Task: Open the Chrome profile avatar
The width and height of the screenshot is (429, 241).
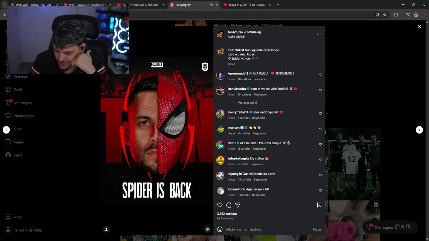Action: click(x=416, y=15)
